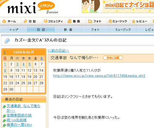Click the mixi logo
Screen dimensions: 154x128
[x=31, y=8]
